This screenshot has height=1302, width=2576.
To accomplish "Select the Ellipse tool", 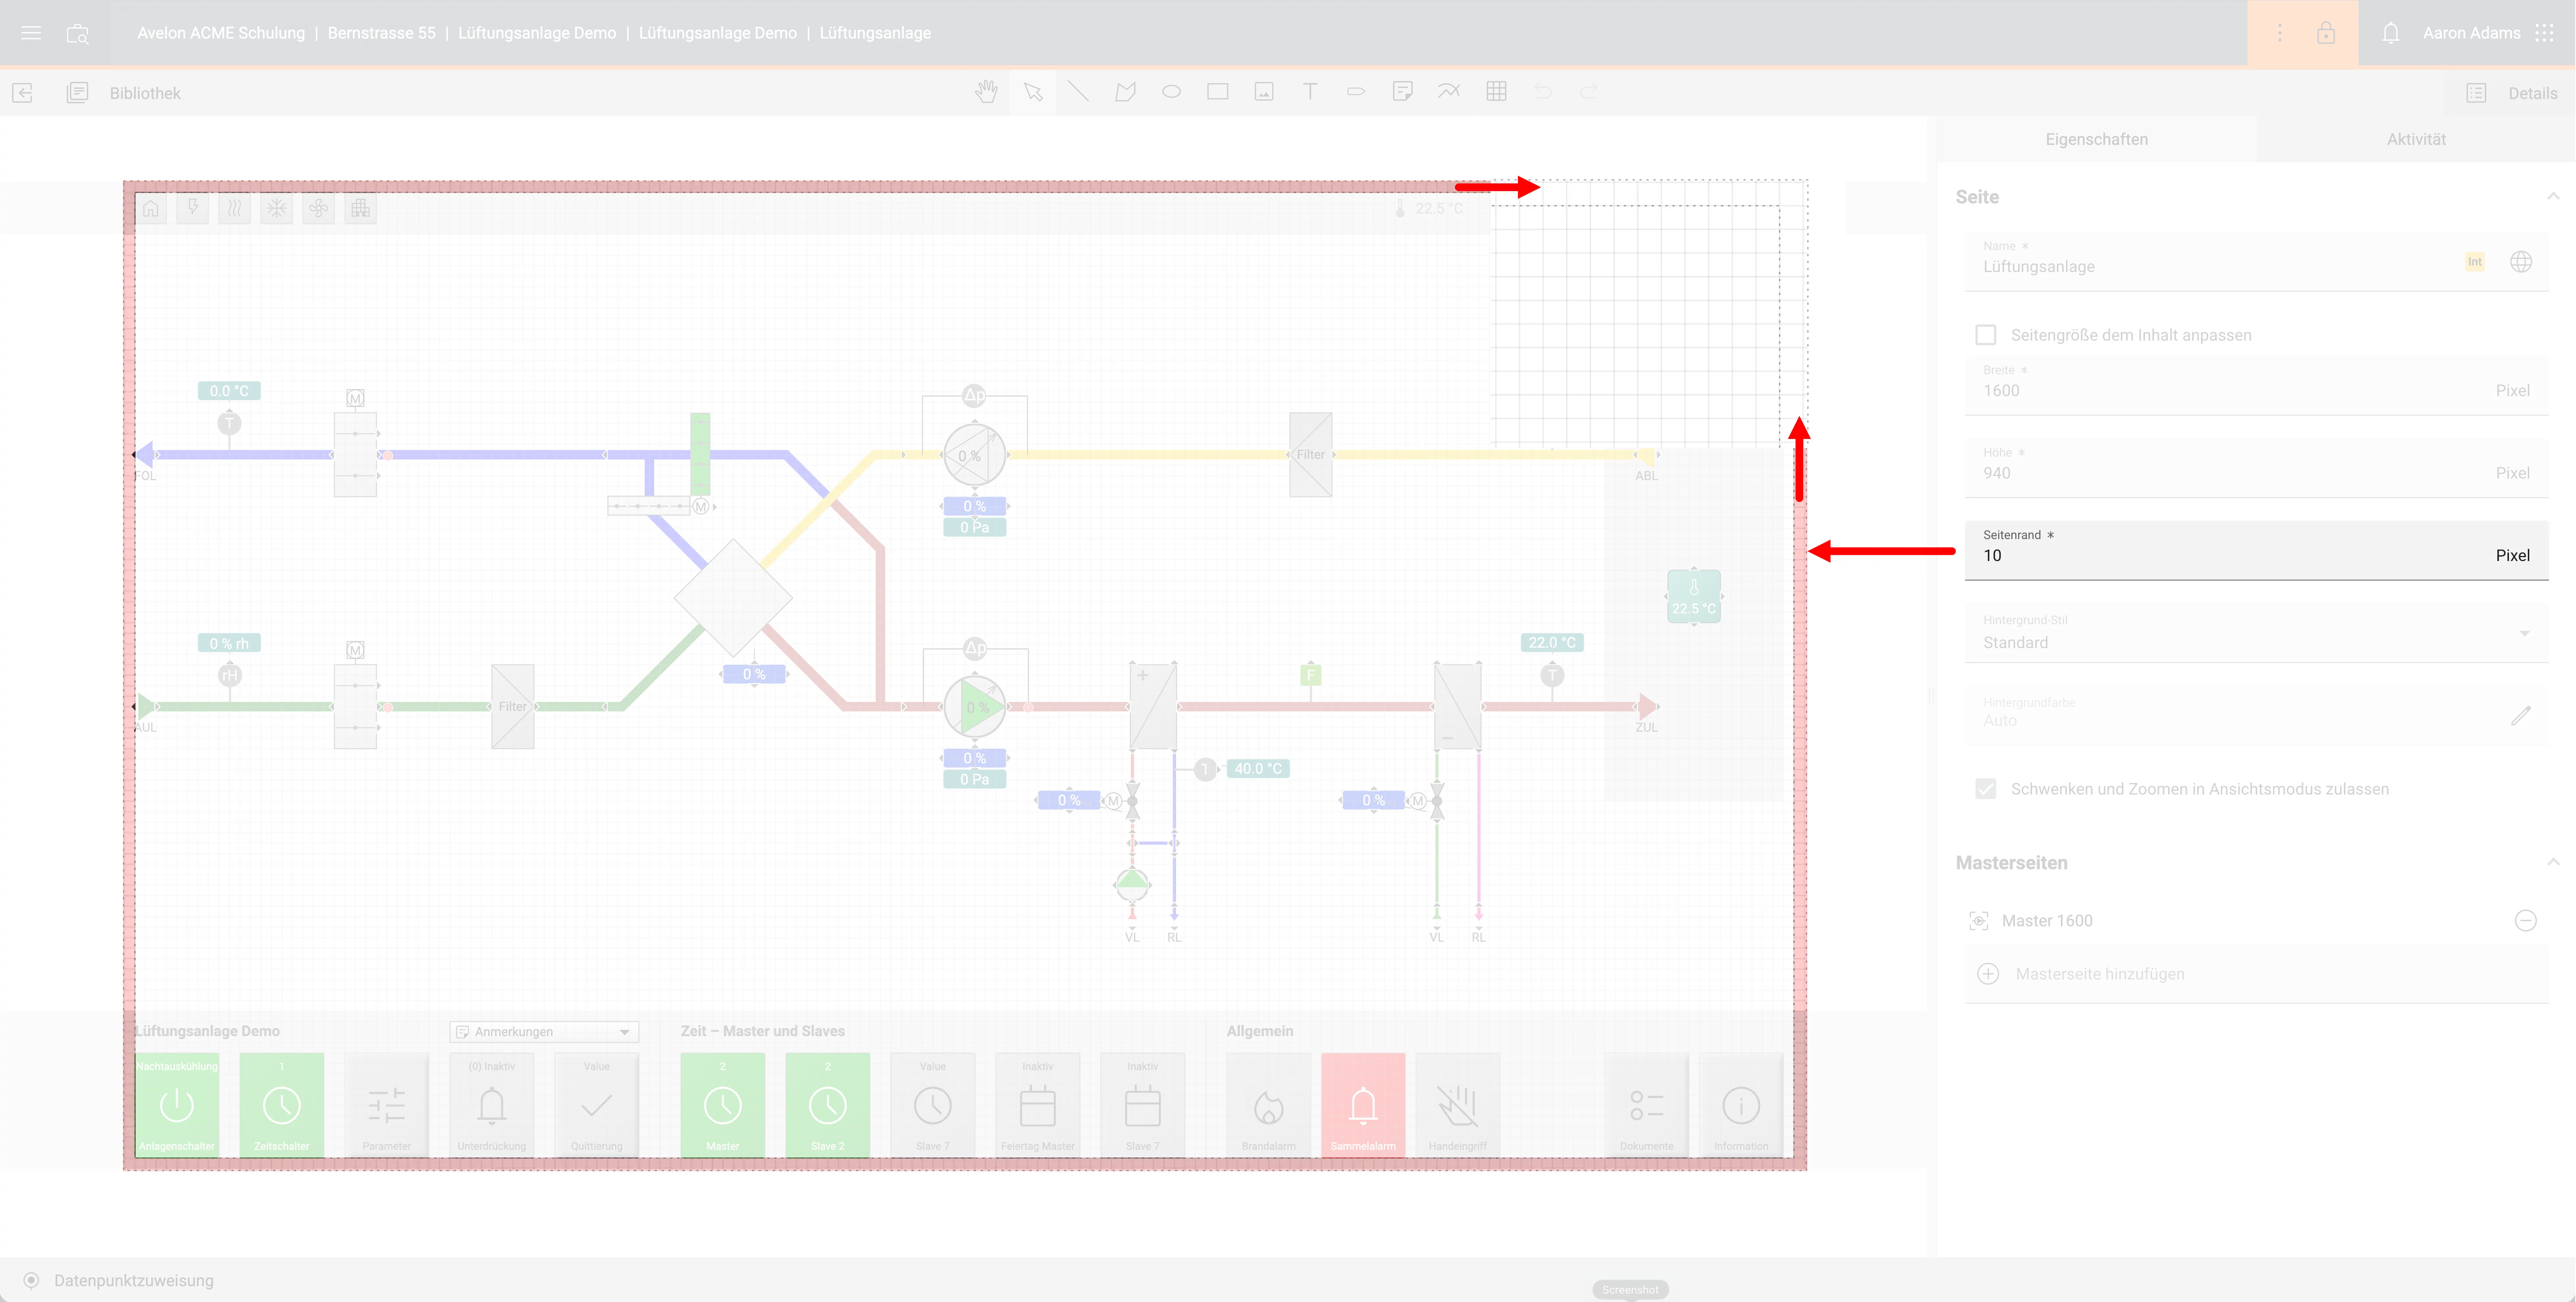I will pos(1171,92).
